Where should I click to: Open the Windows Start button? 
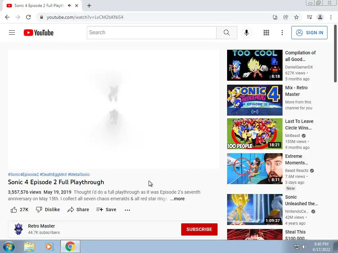(9, 246)
